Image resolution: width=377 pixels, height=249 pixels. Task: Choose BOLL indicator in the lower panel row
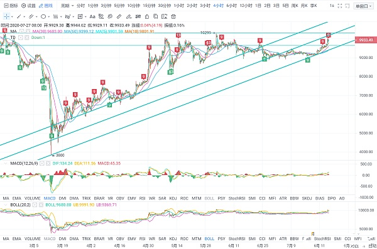(x=209, y=239)
